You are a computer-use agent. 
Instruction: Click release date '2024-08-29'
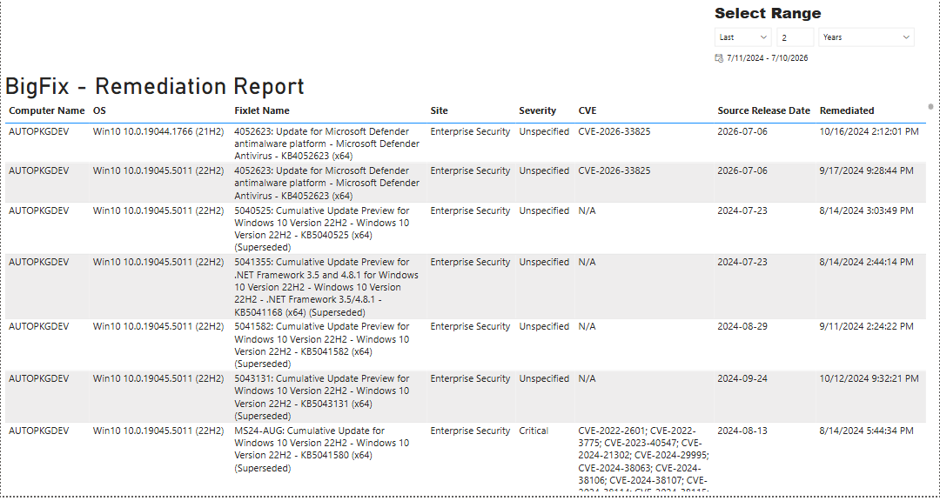point(742,327)
